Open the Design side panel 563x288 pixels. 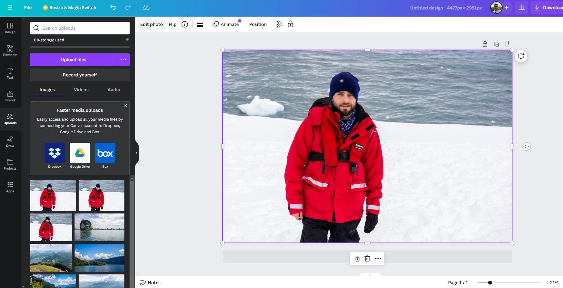pyautogui.click(x=10, y=28)
